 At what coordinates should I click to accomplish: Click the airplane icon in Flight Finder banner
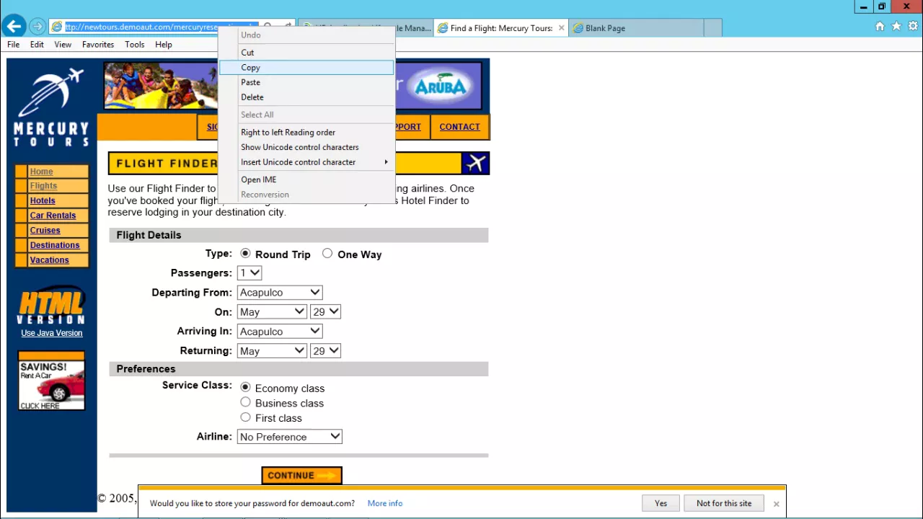click(x=475, y=163)
